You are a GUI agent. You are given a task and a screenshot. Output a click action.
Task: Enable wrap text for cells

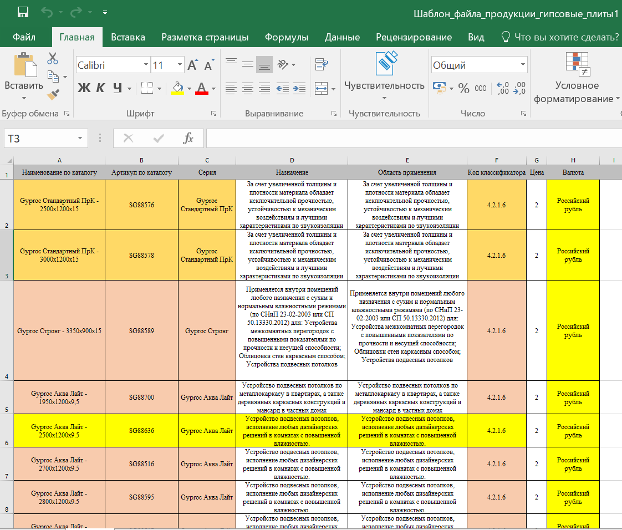click(x=322, y=64)
